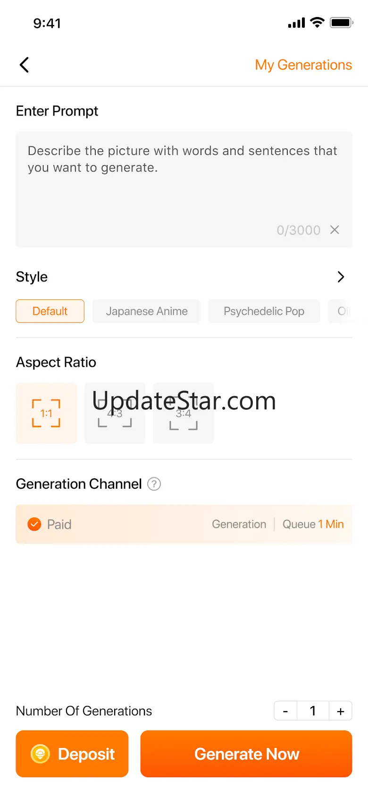Open My Generations
The image size is (368, 797).
pos(303,65)
